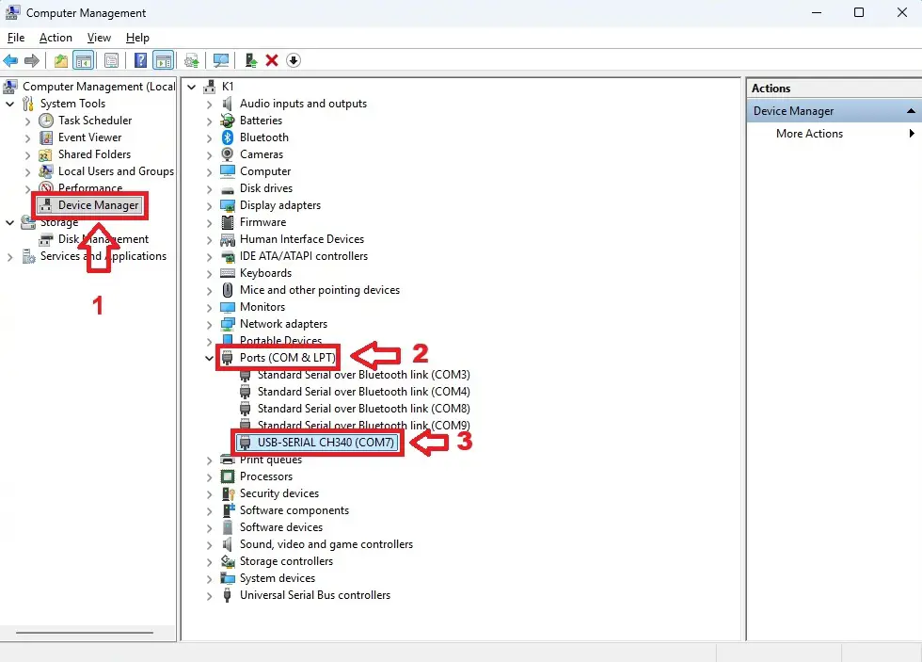The image size is (922, 662).
Task: Click the Forward navigation arrow
Action: pyautogui.click(x=33, y=59)
